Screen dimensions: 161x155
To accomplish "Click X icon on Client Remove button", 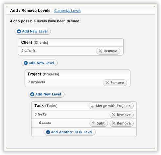I will pos(100,51).
